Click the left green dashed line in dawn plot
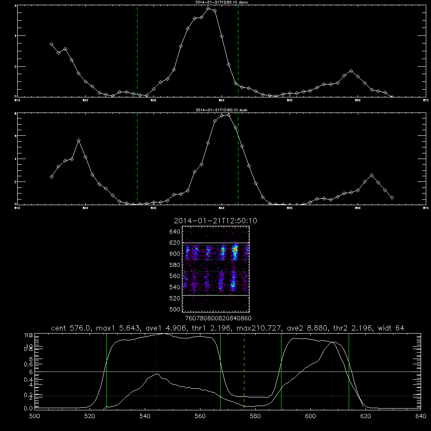This screenshot has width=431, height=431. 137,51
